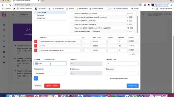
Task: Click the Сохранить button
Action: point(132,86)
